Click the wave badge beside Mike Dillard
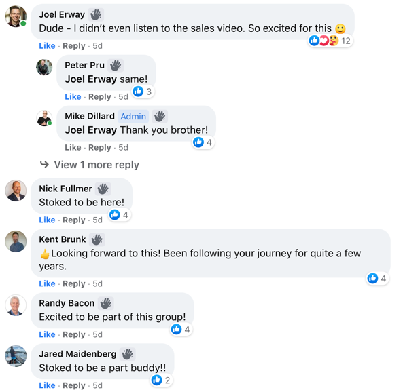The height and width of the screenshot is (392, 420). [160, 116]
